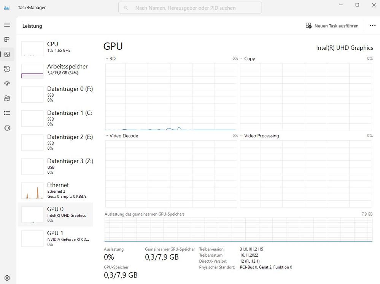Open Task Manager settings gear
Viewport: 380px width, 284px height.
click(x=7, y=278)
